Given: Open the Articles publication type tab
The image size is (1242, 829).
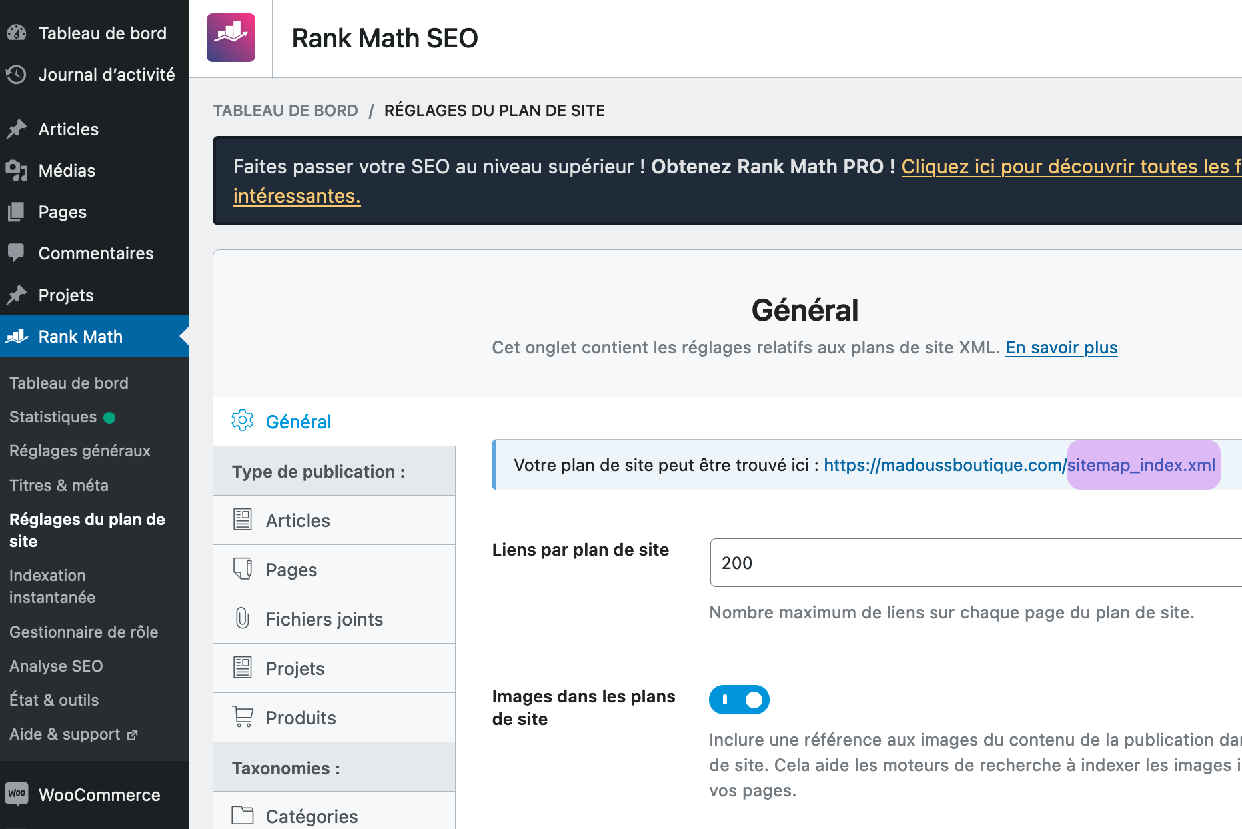Looking at the screenshot, I should [298, 520].
